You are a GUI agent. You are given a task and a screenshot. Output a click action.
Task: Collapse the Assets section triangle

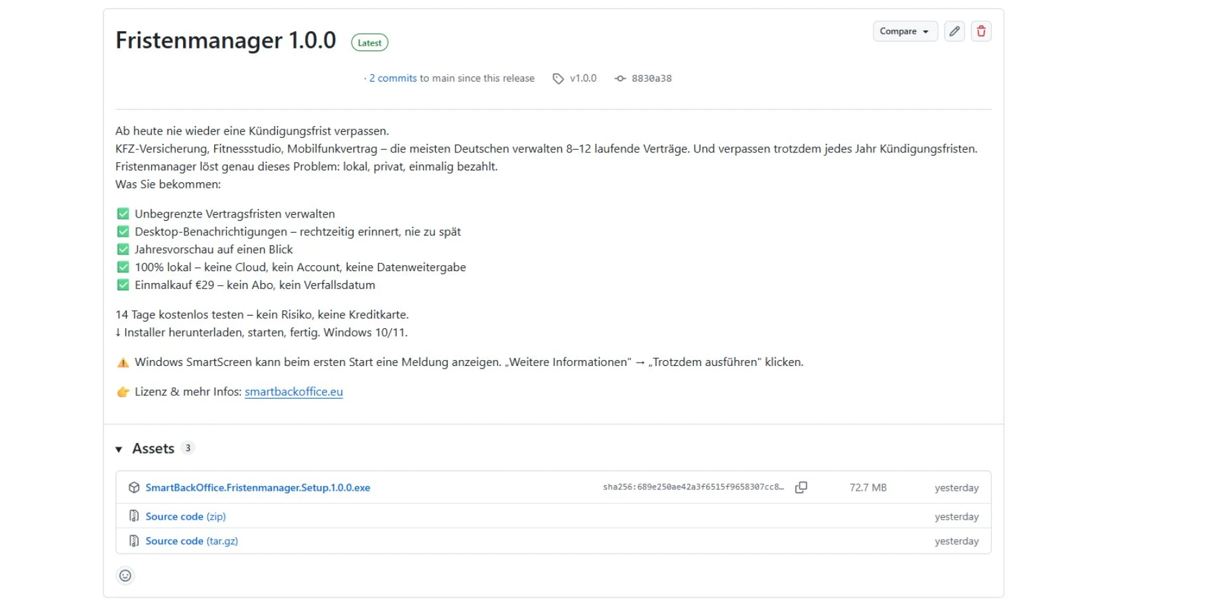(119, 450)
